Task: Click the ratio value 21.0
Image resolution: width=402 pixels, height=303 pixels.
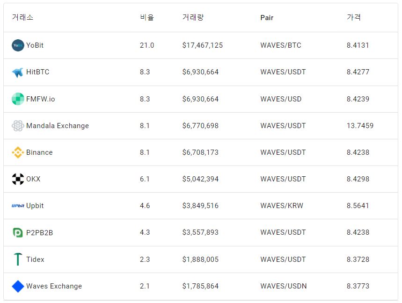Action: point(147,45)
